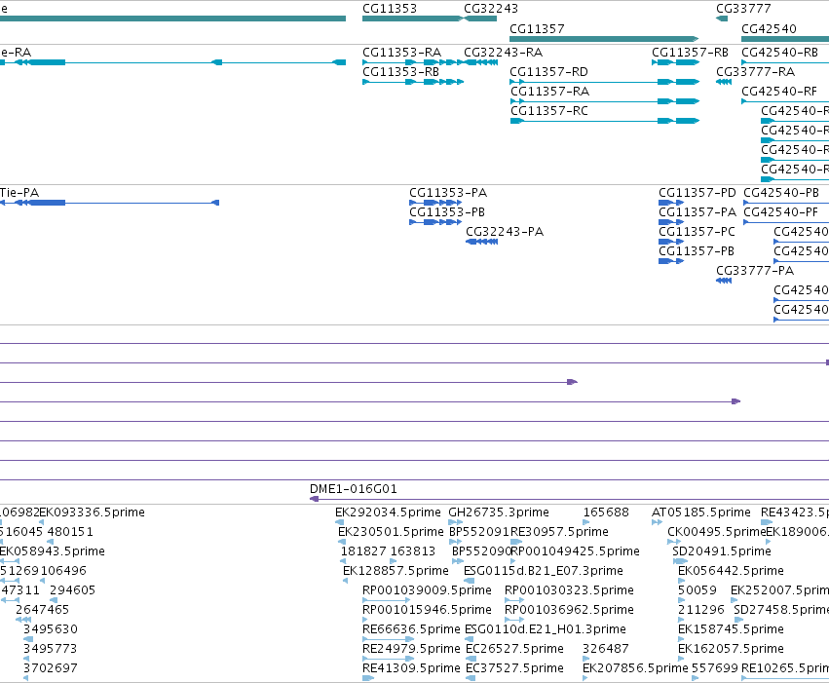Click EST GH26735.3prime
Screen dimensions: 829x683
(499, 512)
